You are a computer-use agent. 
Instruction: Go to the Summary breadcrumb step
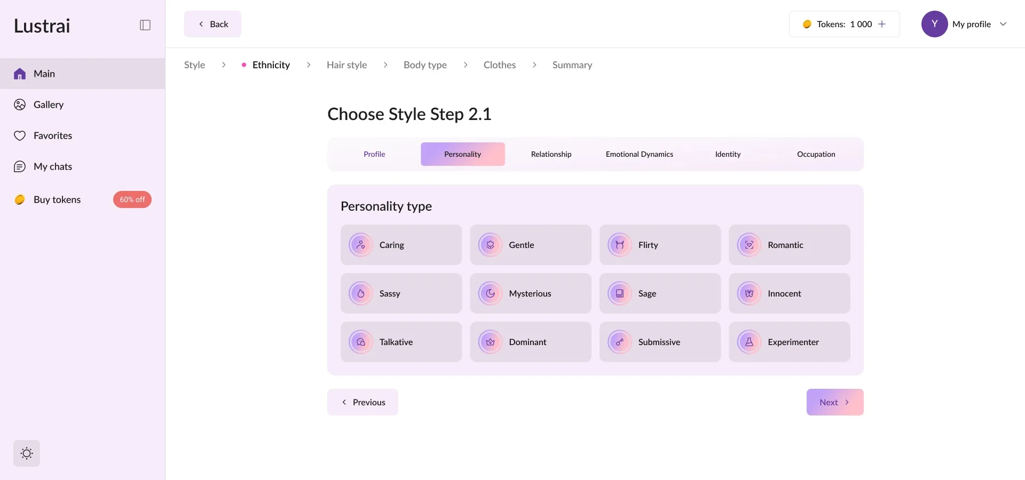pos(572,65)
